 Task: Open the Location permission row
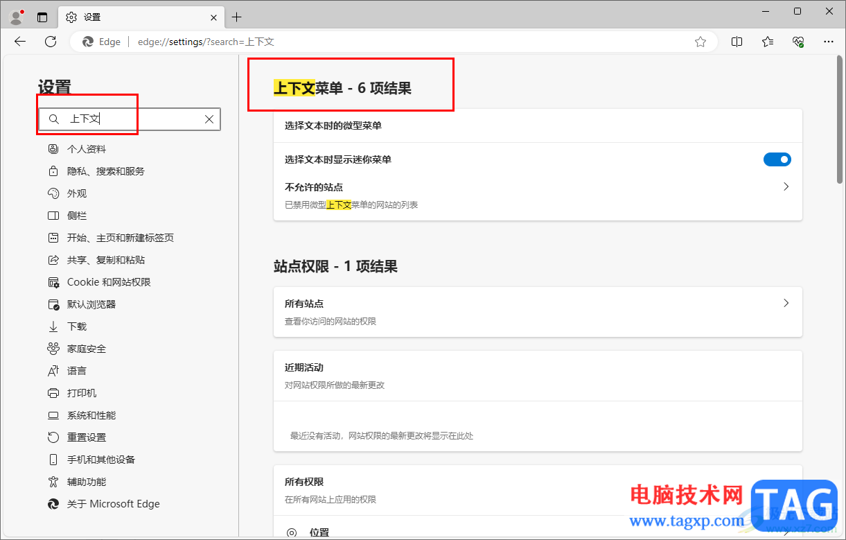coord(538,532)
